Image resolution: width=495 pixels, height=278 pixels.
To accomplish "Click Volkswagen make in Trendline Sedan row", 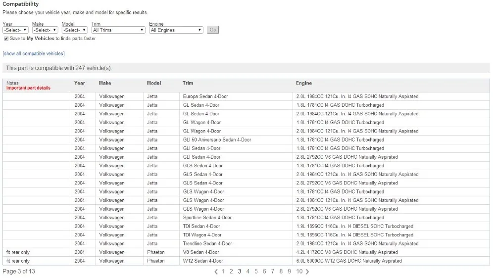I will (112, 243).
